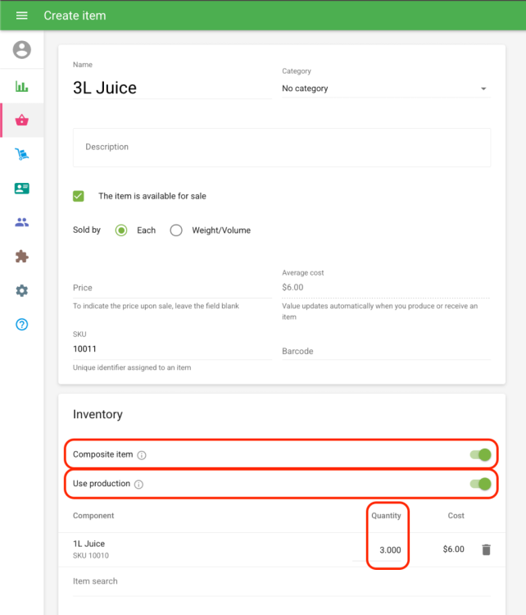Open the Employees ID card section
Viewport: 526px width, 615px height.
(21, 189)
